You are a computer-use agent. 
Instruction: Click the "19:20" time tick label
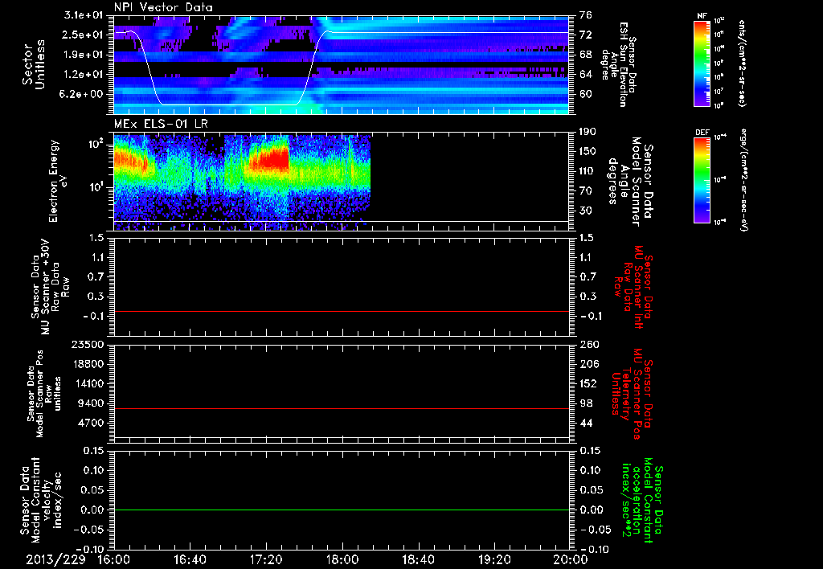pos(494,559)
